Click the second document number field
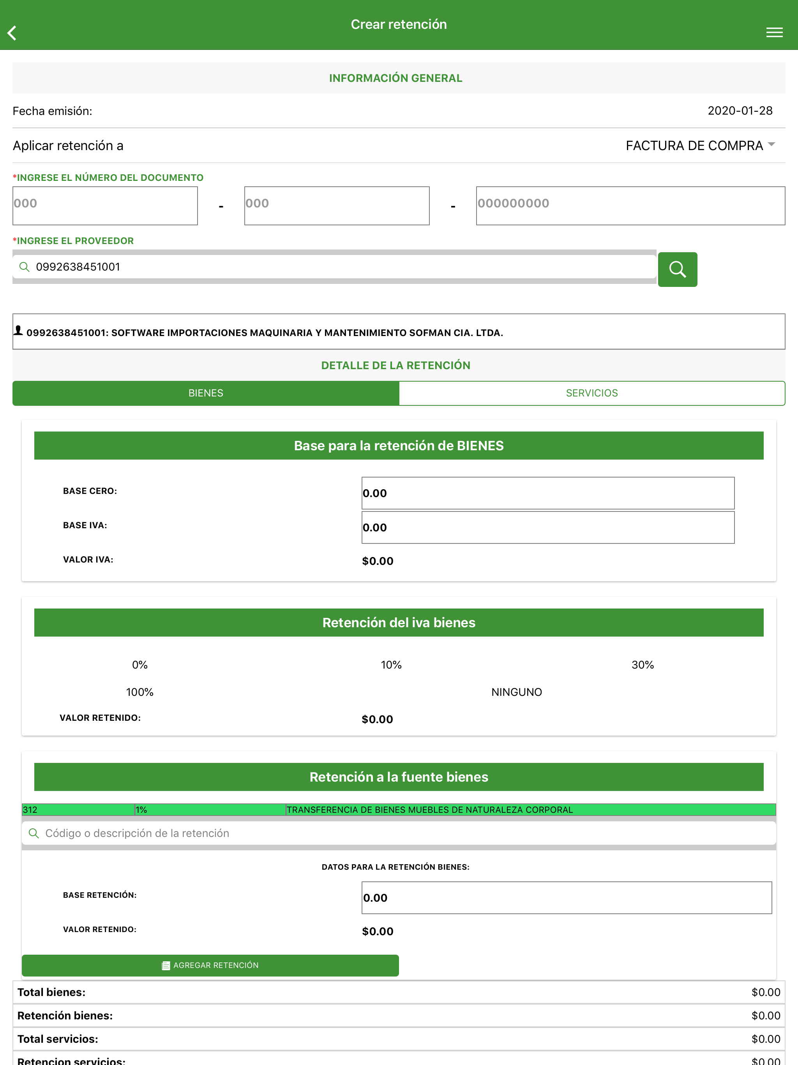The image size is (798, 1065). 337,205
